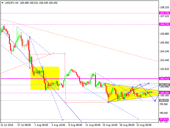
Task: Click the 100.450 close price in header
Action: (x=53, y=3)
